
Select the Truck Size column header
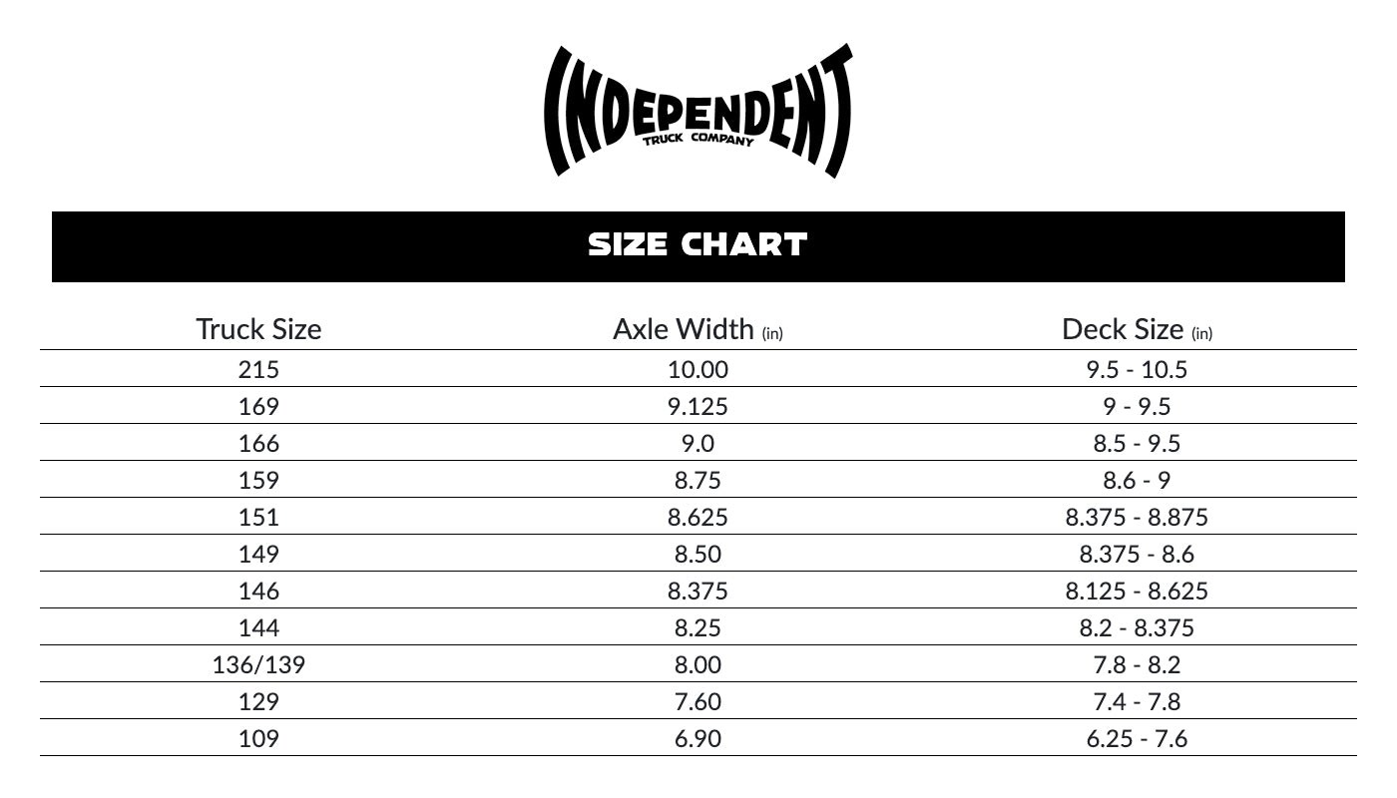(258, 329)
